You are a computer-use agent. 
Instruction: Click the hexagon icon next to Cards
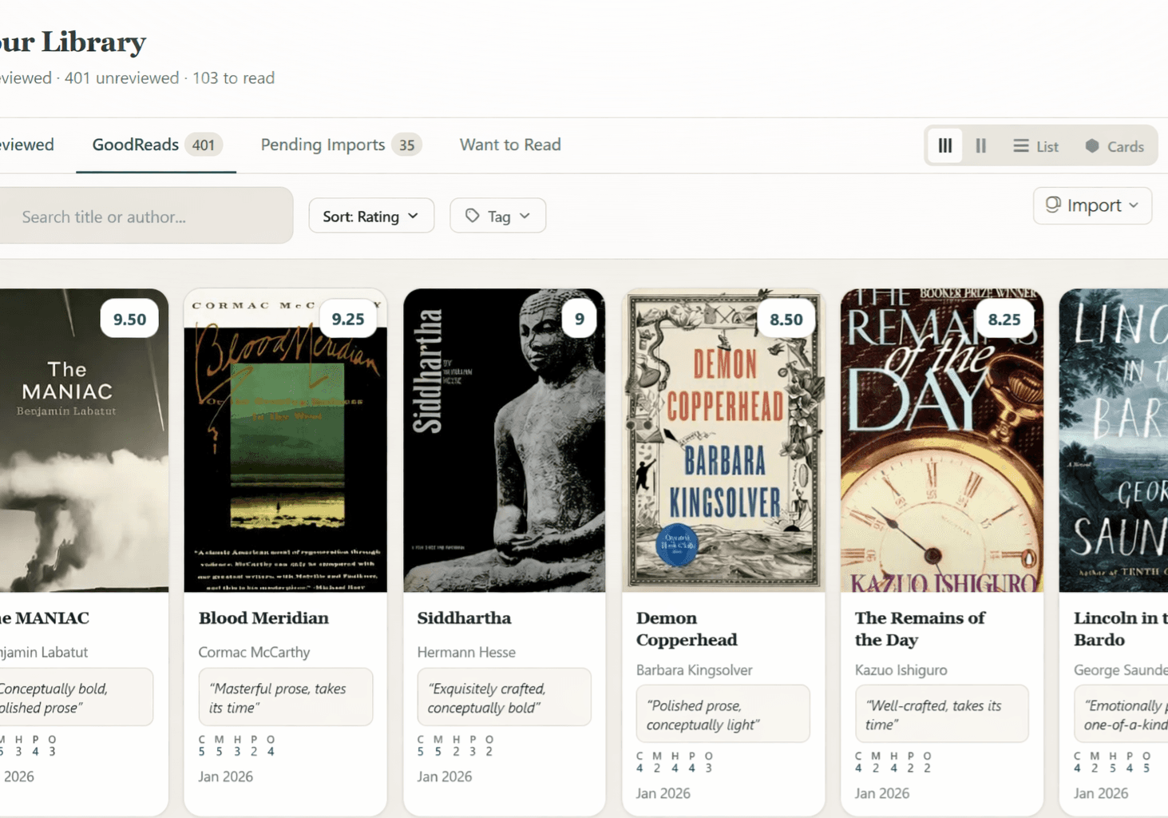(1091, 146)
